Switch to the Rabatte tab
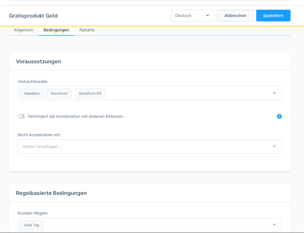304x233 pixels. pos(87,30)
